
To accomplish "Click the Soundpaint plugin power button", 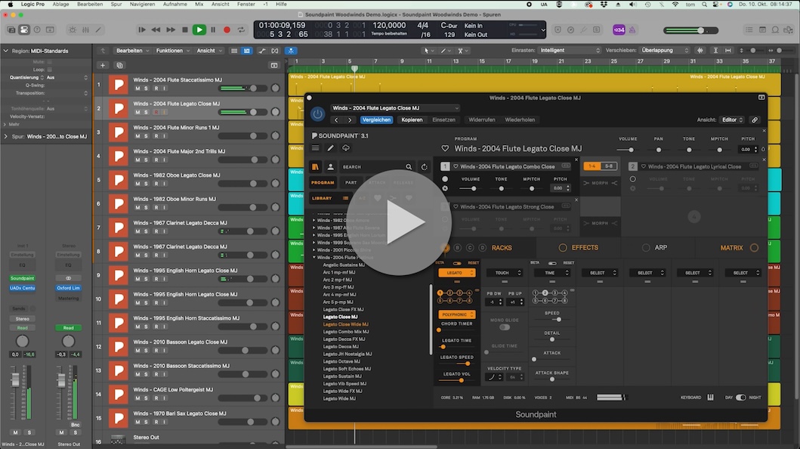I will point(317,114).
